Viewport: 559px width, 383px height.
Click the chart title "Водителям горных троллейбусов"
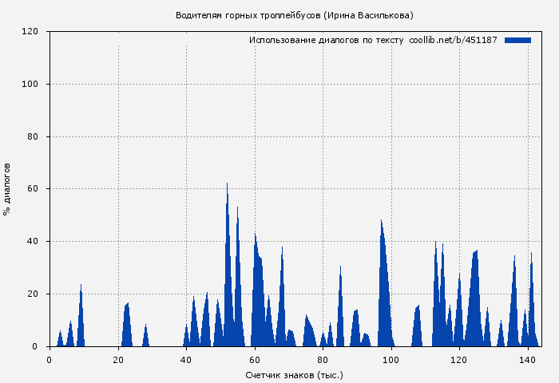(249, 15)
